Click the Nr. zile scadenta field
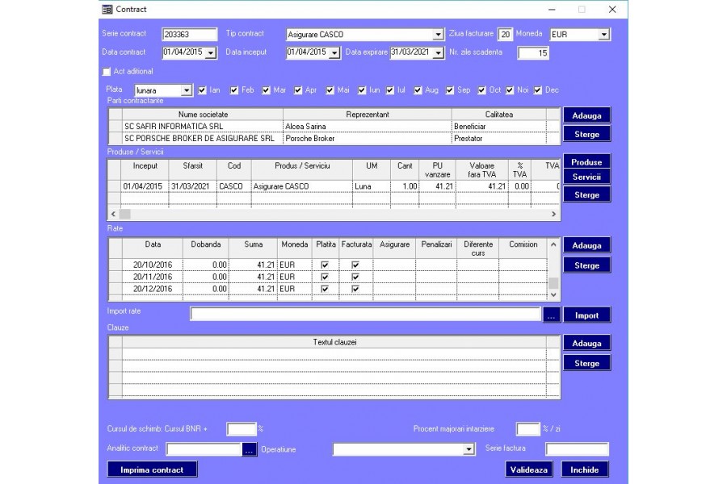This screenshot has height=484, width=727. click(533, 52)
